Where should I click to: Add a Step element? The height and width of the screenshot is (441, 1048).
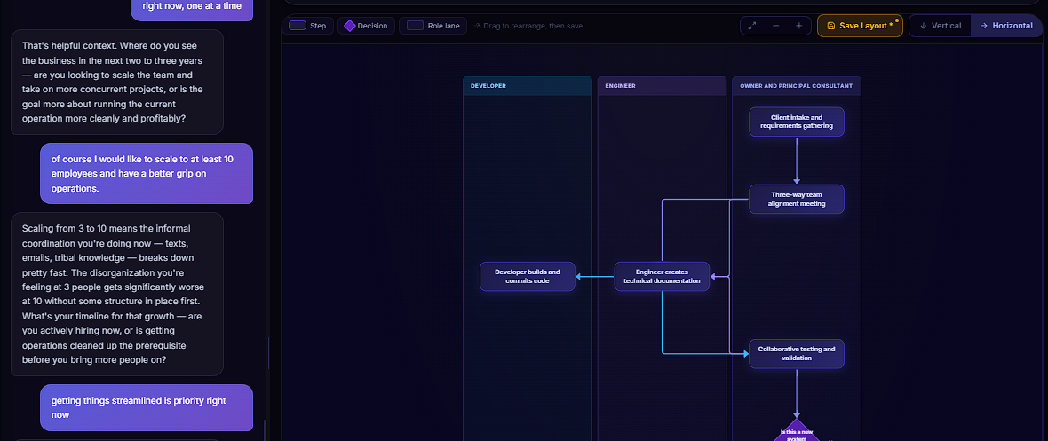point(307,26)
